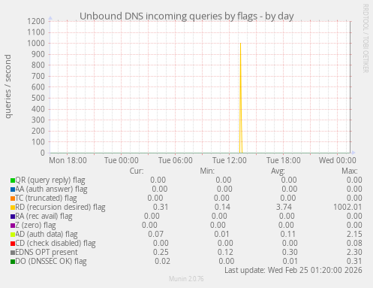Click the 1000 y-axis tick label
Viewport: 373px width, 288px height.
pos(36,43)
